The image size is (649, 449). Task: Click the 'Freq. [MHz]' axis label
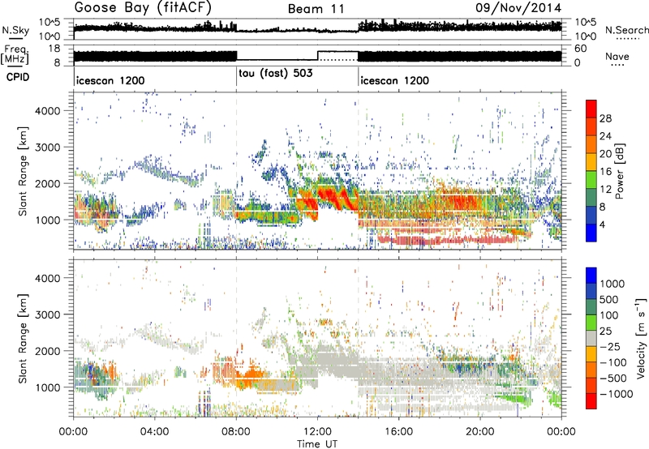15,55
